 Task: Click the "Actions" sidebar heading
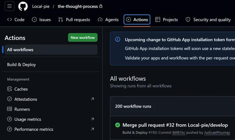(x=15, y=38)
